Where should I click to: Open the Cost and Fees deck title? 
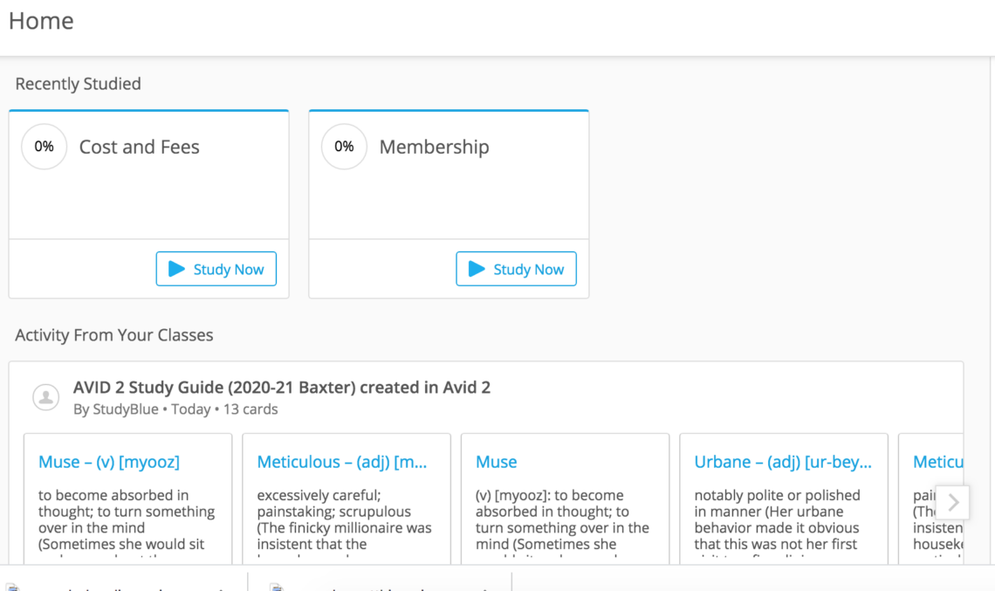coord(139,148)
